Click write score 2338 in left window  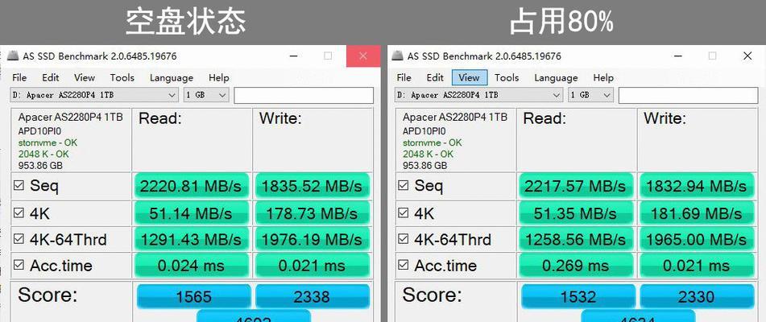tap(313, 296)
